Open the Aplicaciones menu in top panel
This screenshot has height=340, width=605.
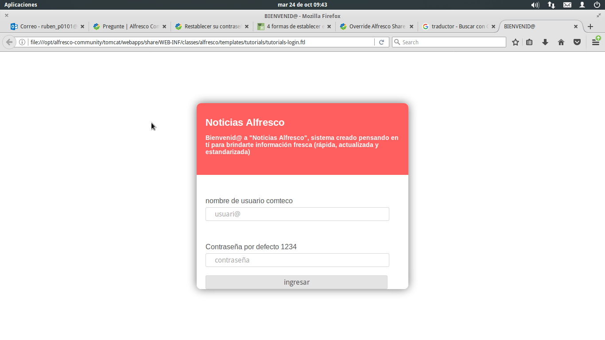21,5
